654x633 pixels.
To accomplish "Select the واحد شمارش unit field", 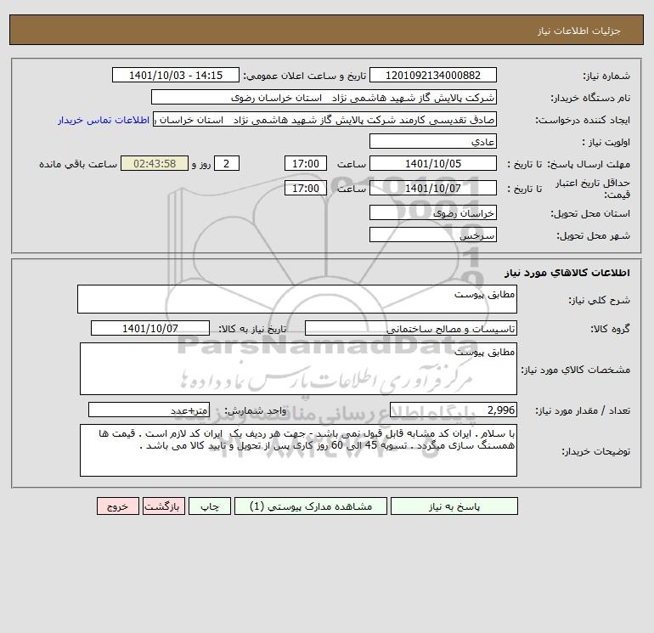I will click(149, 410).
